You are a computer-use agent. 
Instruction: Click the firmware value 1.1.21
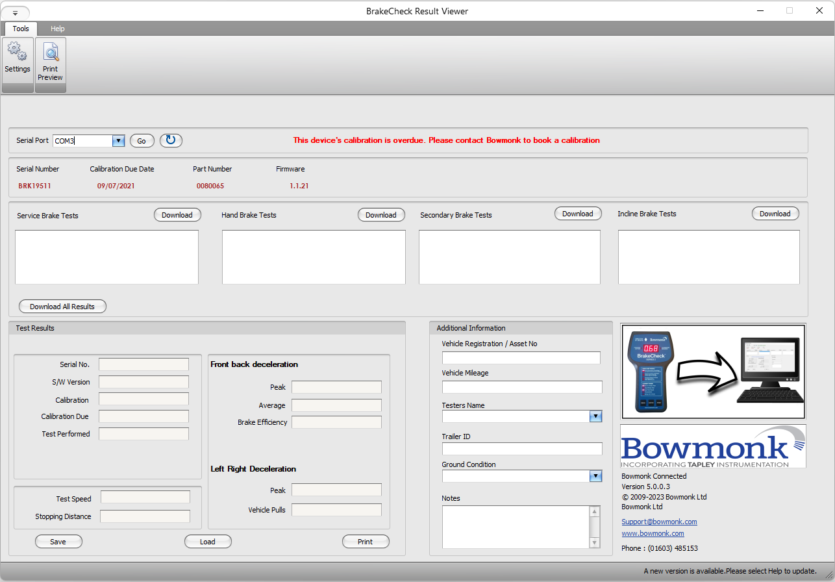[x=299, y=186]
